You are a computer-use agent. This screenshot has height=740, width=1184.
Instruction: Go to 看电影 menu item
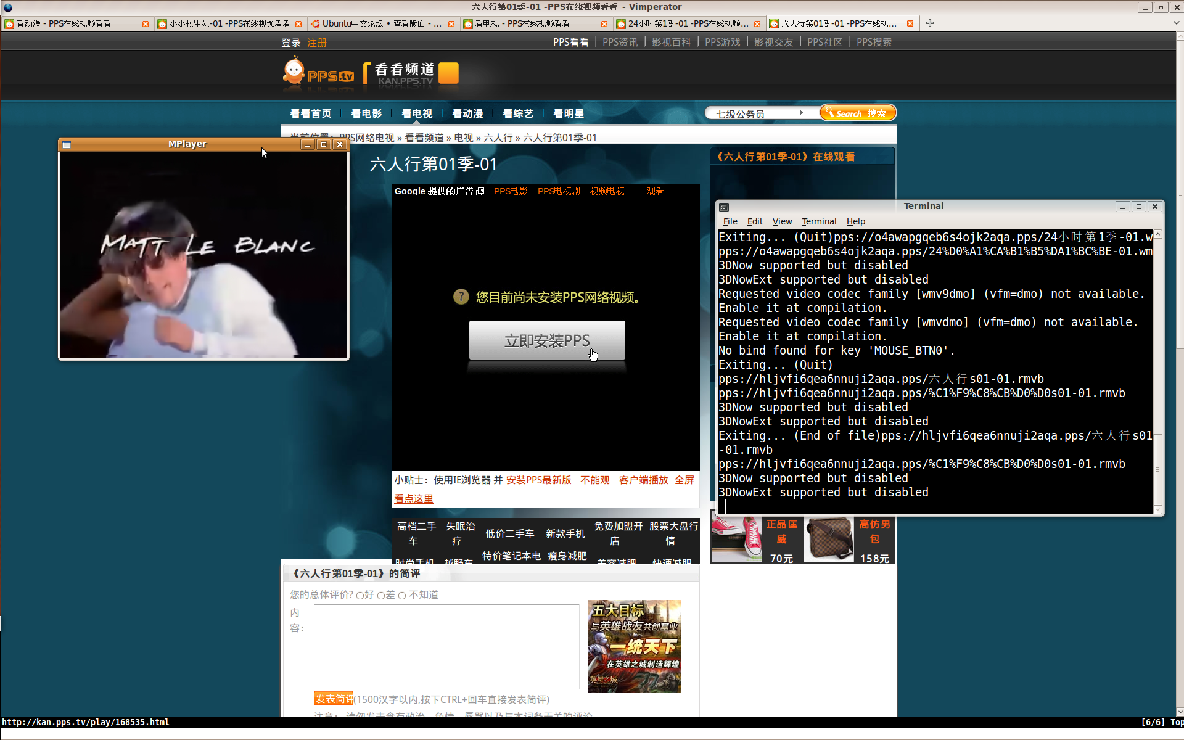tap(366, 113)
